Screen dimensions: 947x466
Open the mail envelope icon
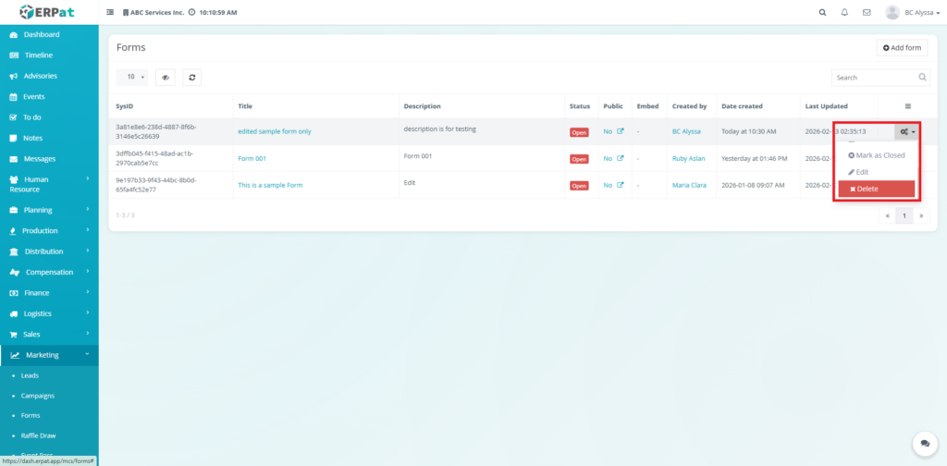coord(867,13)
